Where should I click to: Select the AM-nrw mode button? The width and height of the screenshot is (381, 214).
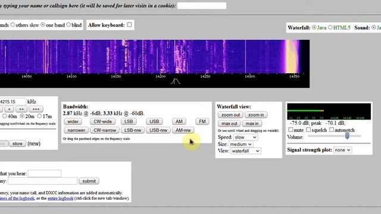(183, 130)
